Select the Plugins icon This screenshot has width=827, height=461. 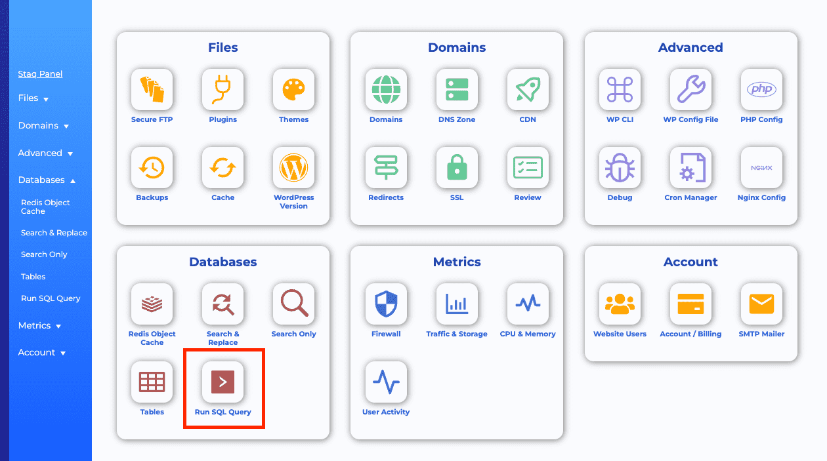coord(223,90)
